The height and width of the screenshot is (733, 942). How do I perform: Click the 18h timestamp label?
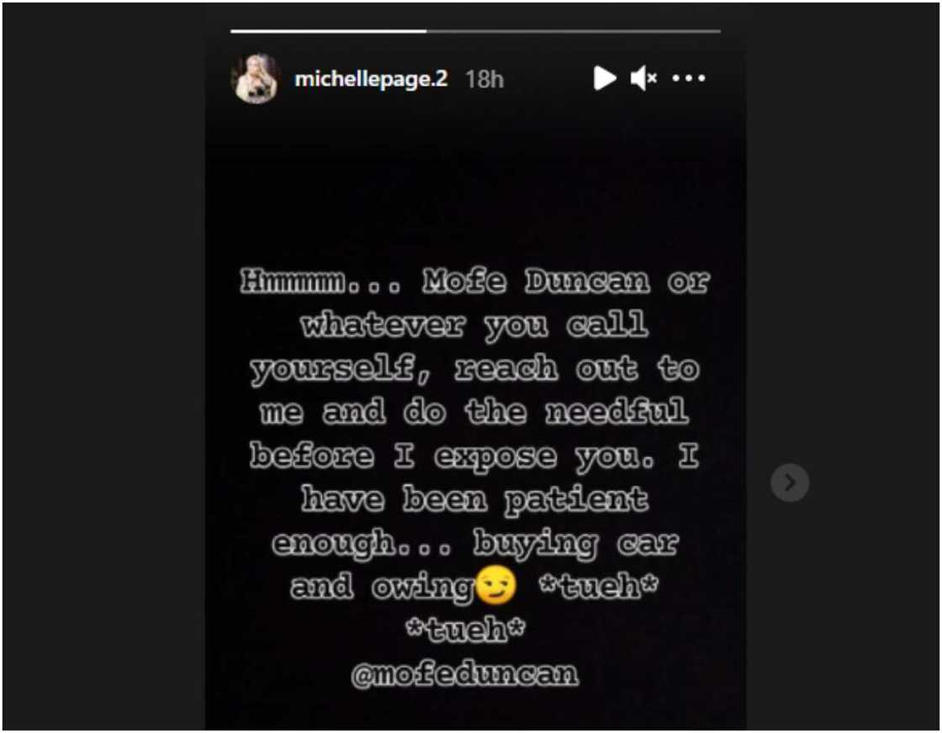484,79
